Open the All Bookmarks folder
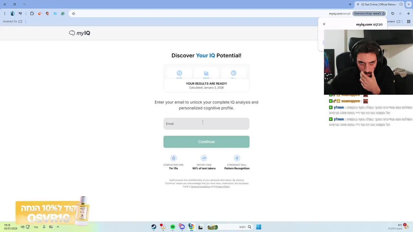This screenshot has height=232, width=413. [13, 22]
